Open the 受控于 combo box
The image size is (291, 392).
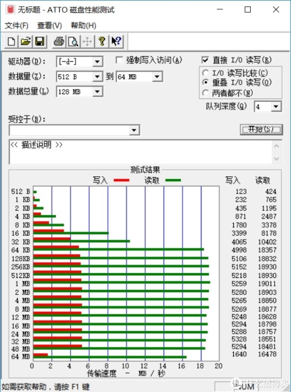pyautogui.click(x=74, y=130)
